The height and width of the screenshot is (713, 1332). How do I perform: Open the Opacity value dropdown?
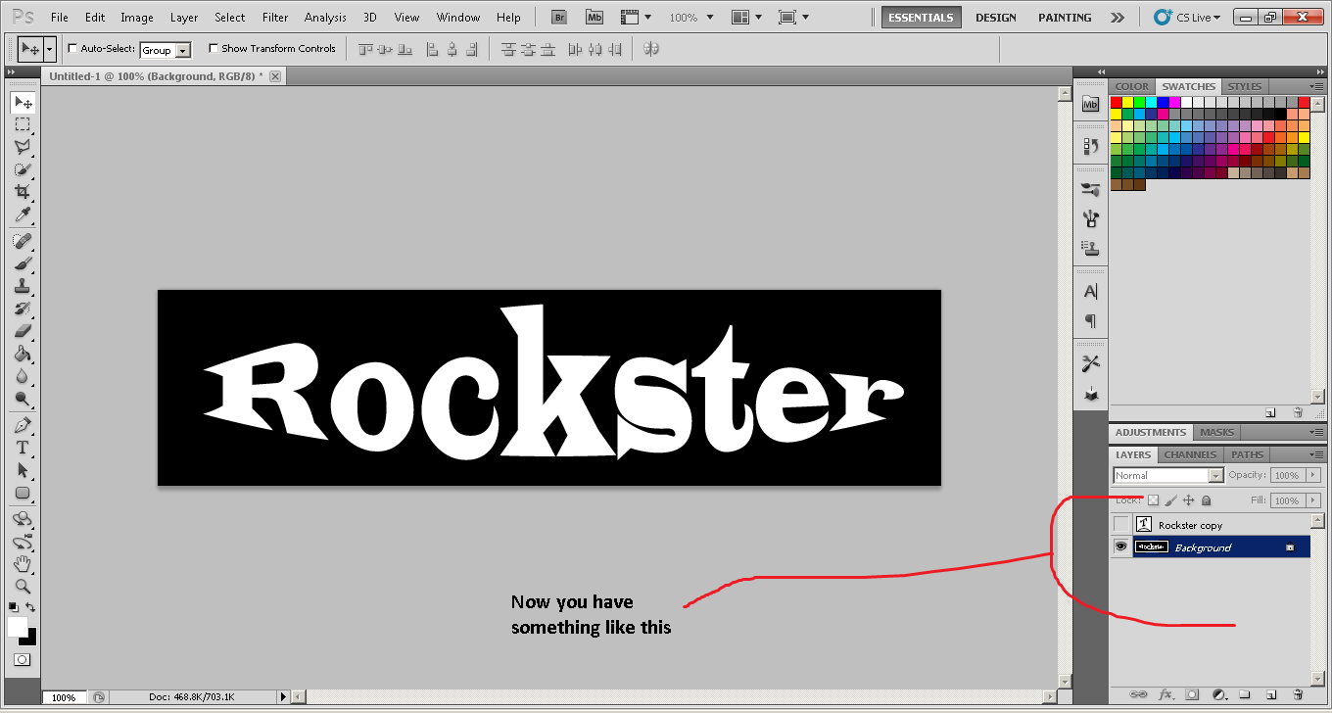pyautogui.click(x=1311, y=475)
